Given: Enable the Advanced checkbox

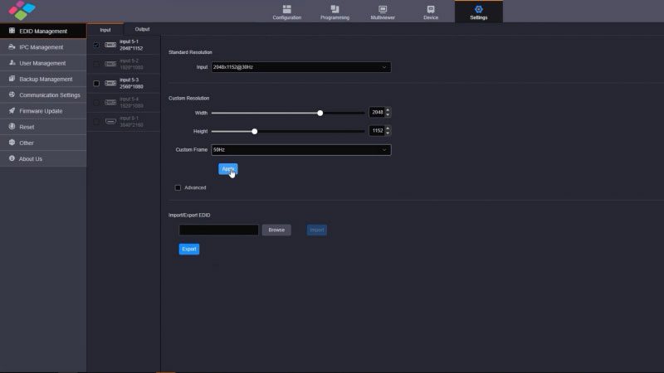Looking at the screenshot, I should (x=178, y=187).
